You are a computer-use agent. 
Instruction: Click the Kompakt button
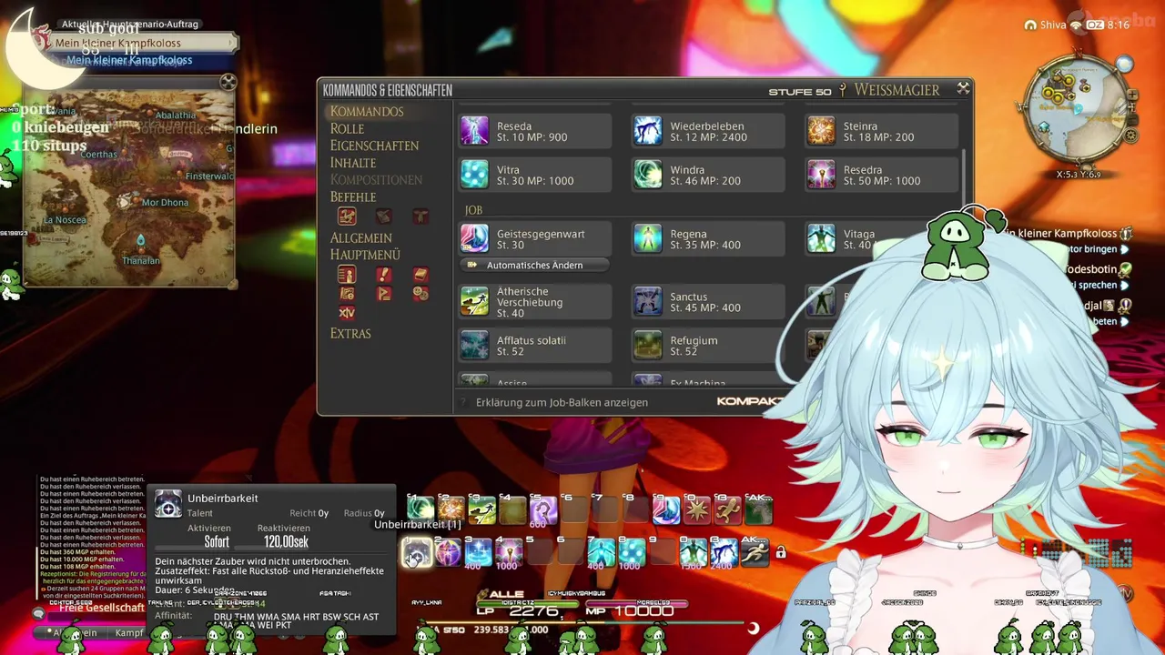(x=749, y=401)
